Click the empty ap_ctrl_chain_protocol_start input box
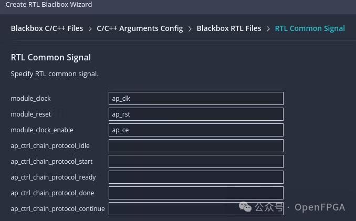Image resolution: width=356 pixels, height=221 pixels. point(196,162)
